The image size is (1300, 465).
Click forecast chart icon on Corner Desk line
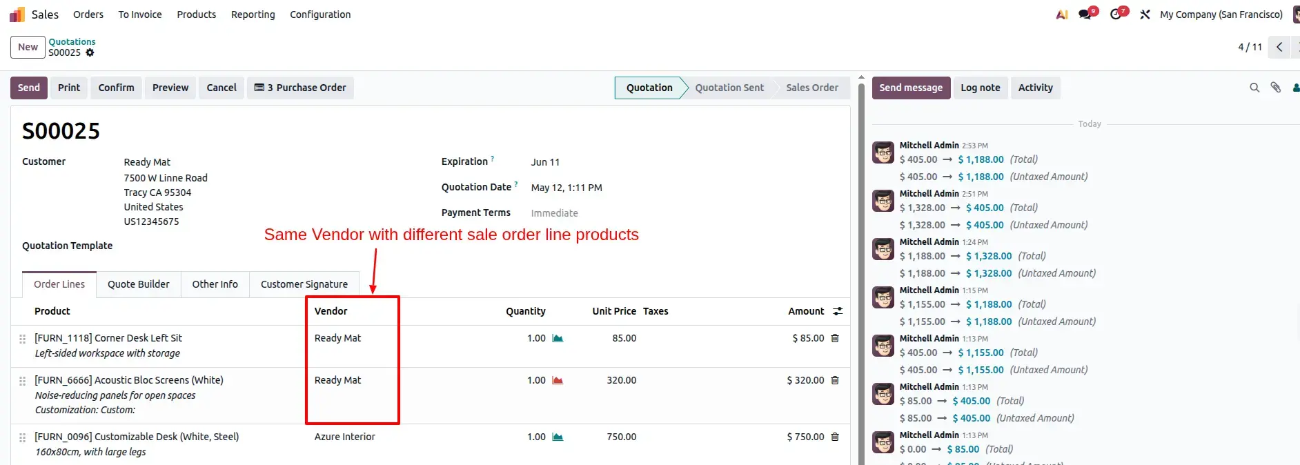pos(558,338)
